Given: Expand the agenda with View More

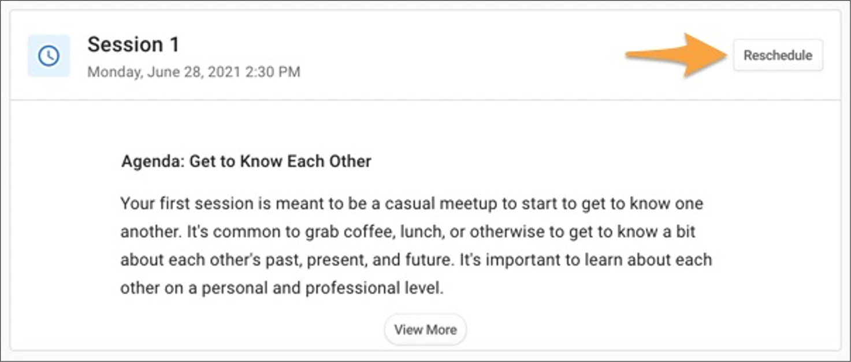Looking at the screenshot, I should coord(425,330).
